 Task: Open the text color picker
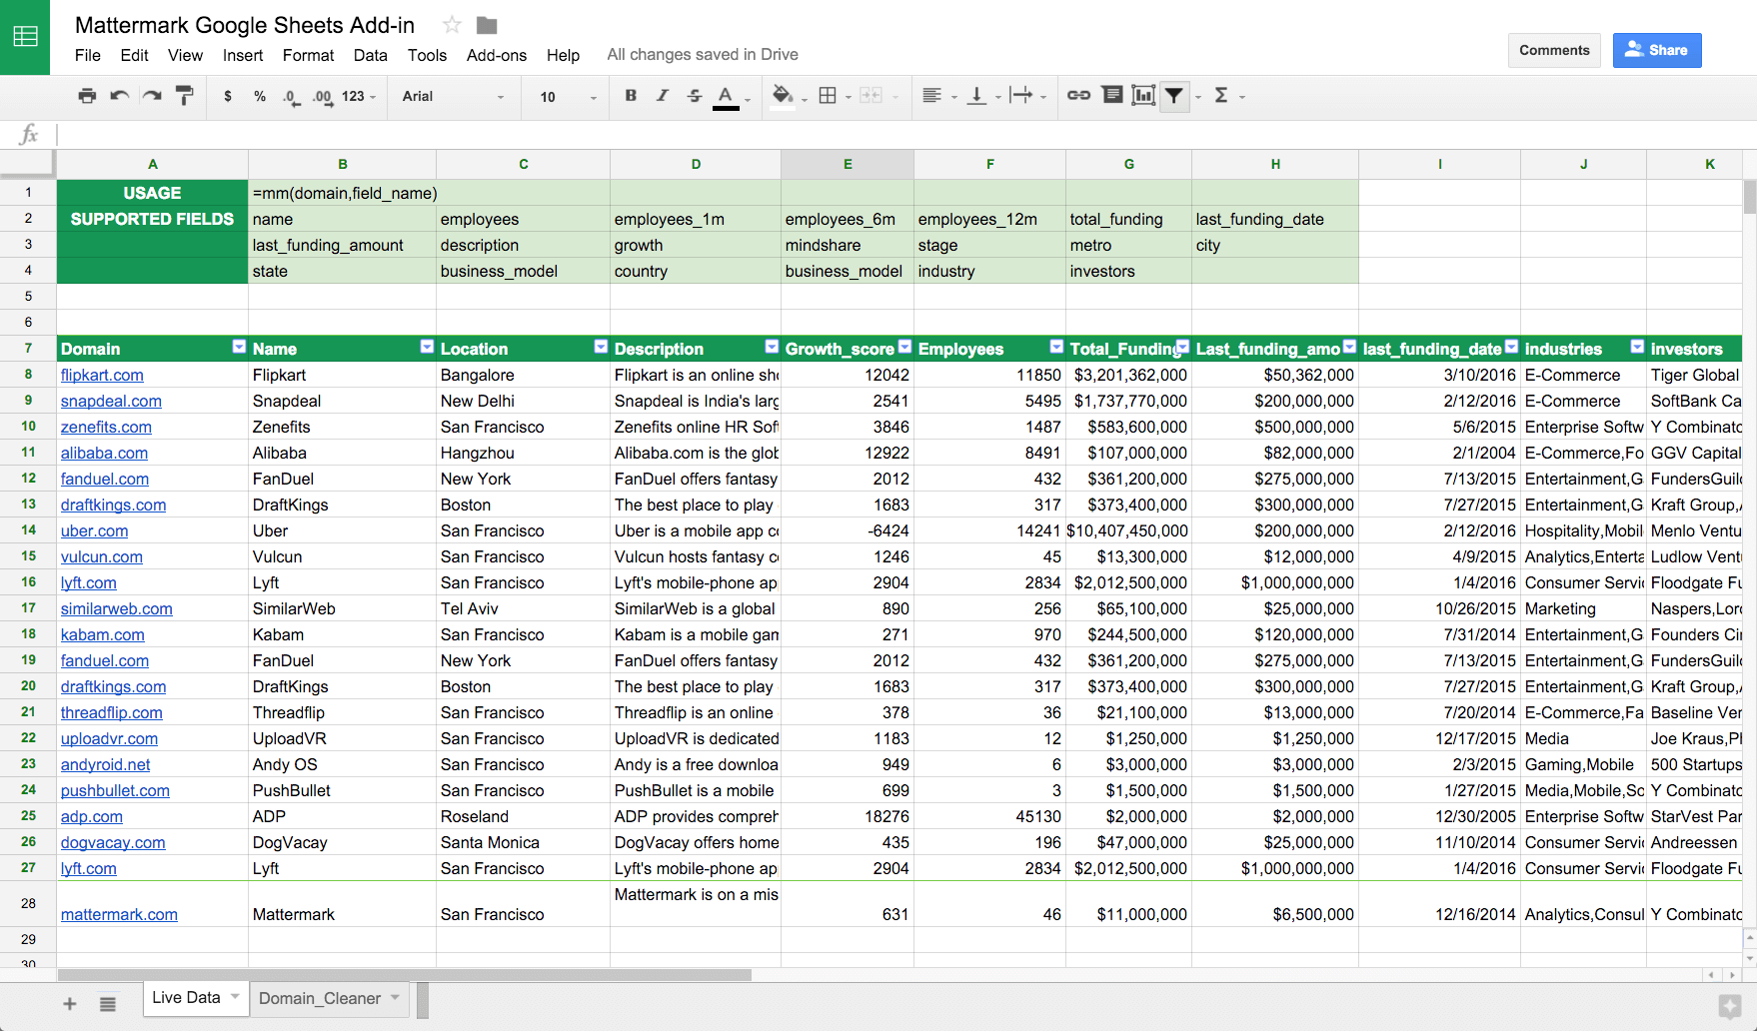(727, 97)
